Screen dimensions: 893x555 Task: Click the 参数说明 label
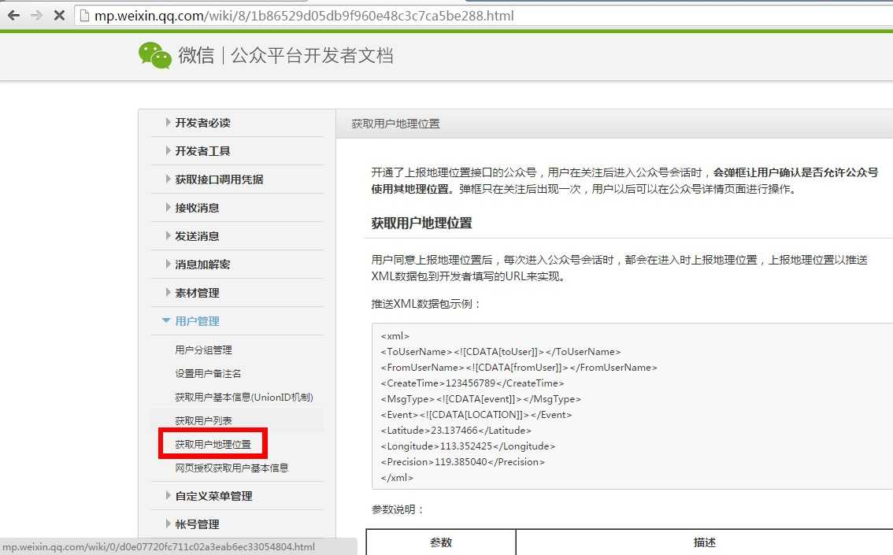click(398, 509)
